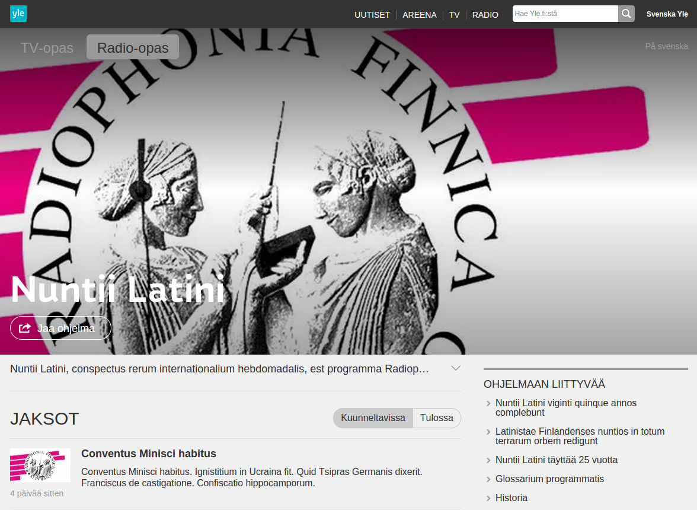Open the Glossarium programmatis link

point(549,479)
